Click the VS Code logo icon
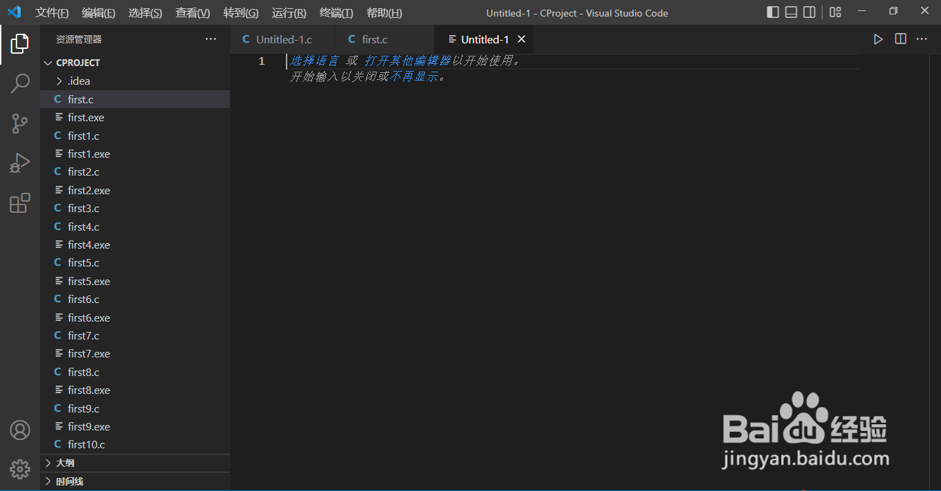 pyautogui.click(x=14, y=12)
